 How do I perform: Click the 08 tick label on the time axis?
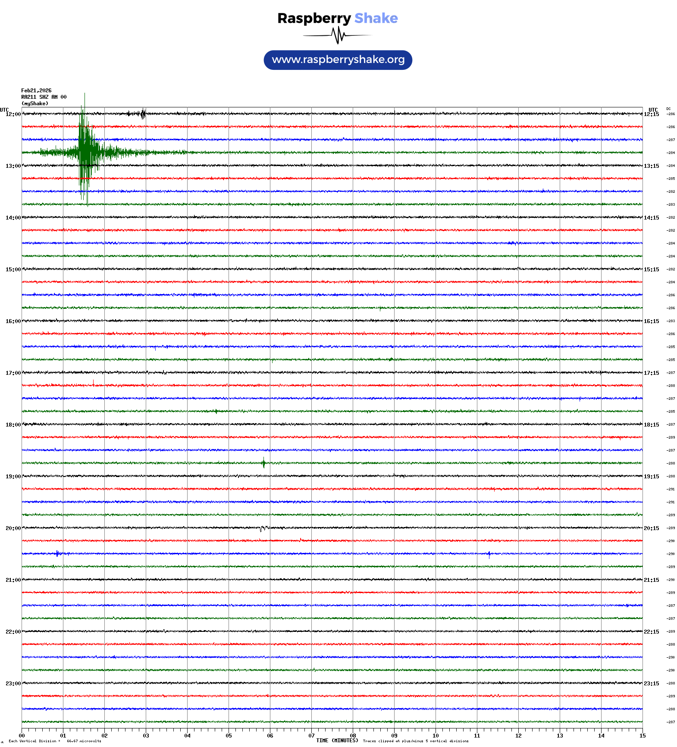(353, 736)
